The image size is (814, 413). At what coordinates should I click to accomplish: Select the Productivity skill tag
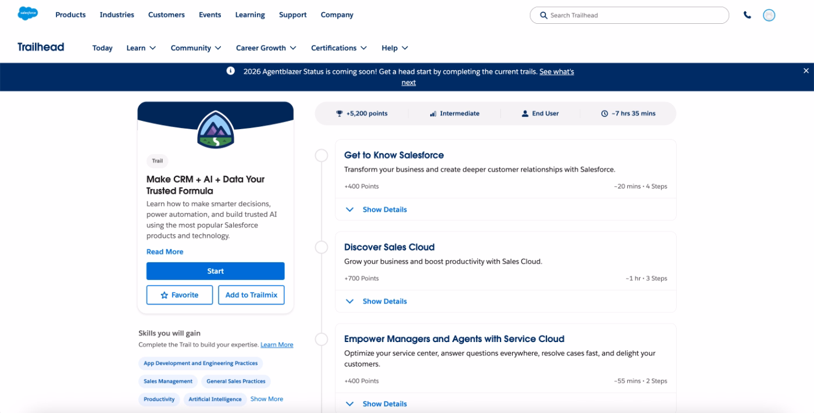[159, 400]
